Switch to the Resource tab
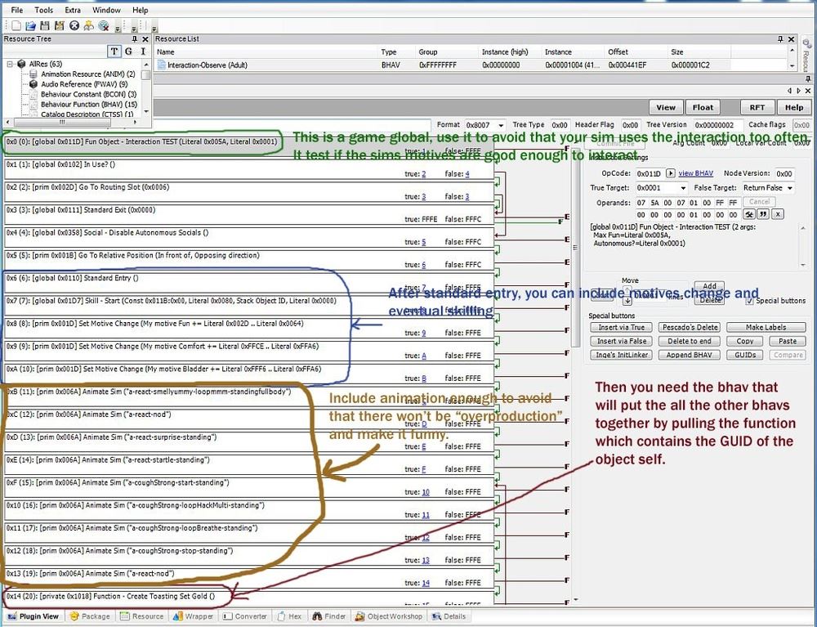This screenshot has height=627, width=817. click(x=141, y=616)
